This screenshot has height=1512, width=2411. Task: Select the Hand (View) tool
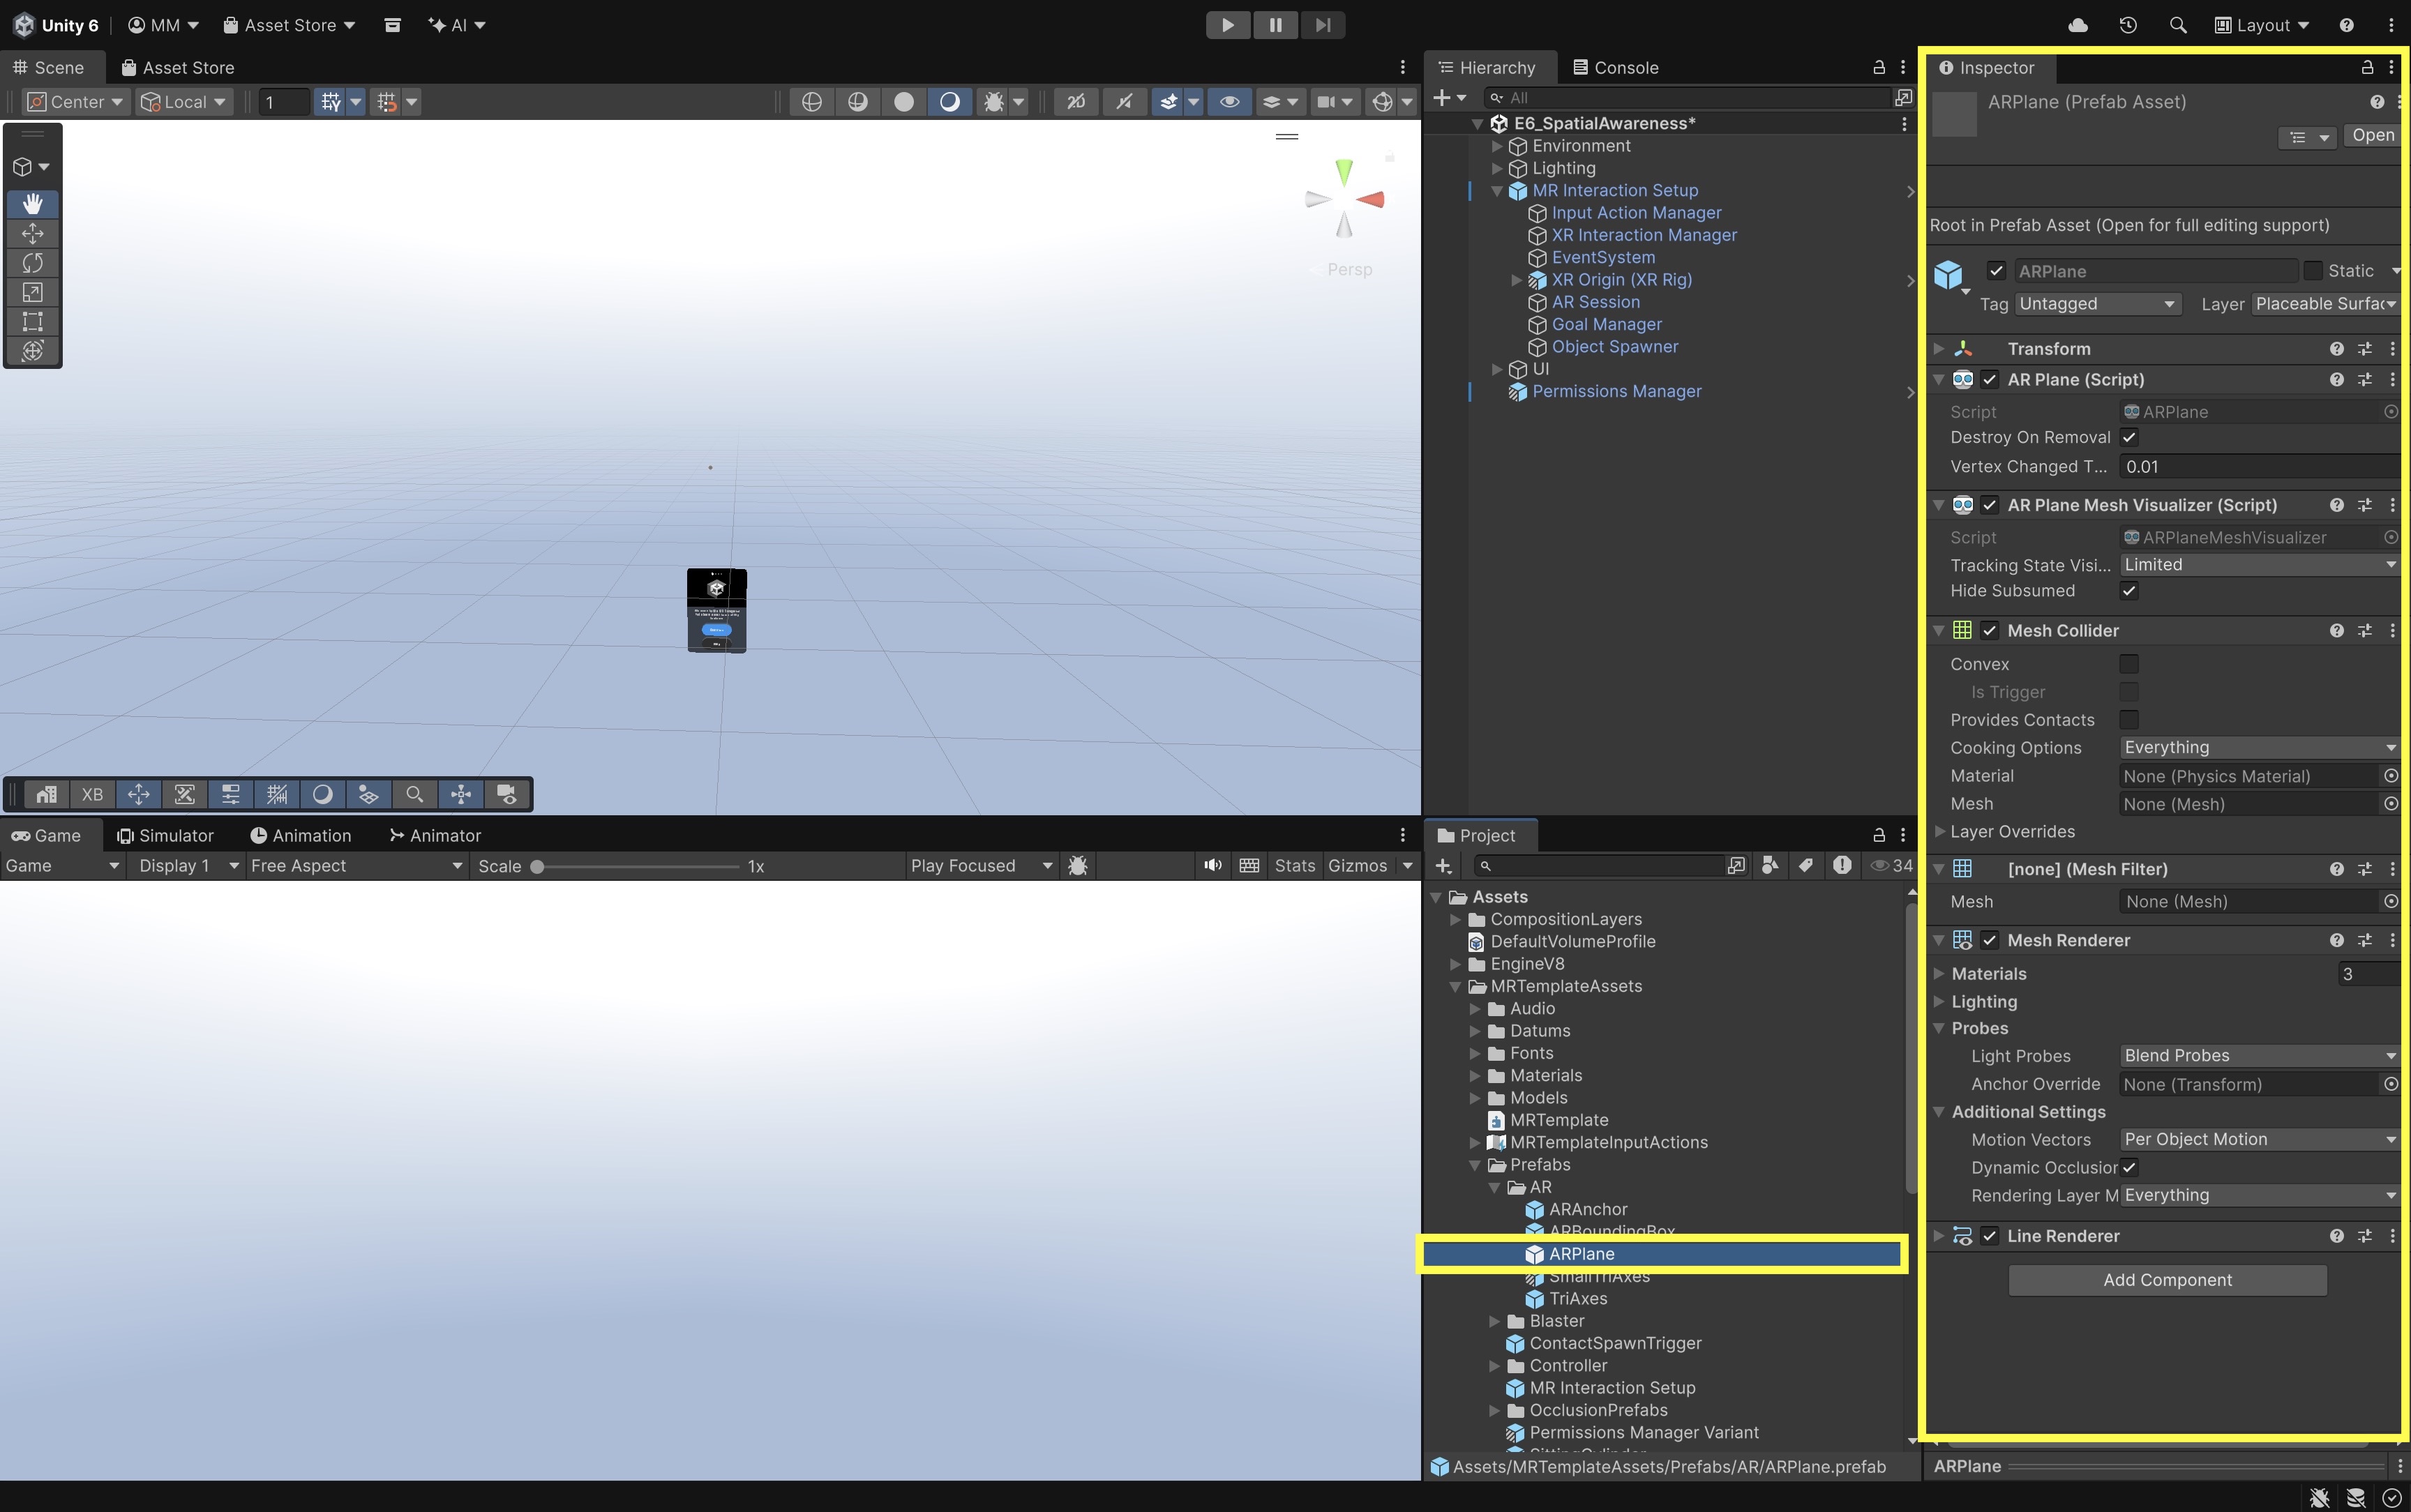tap(32, 204)
